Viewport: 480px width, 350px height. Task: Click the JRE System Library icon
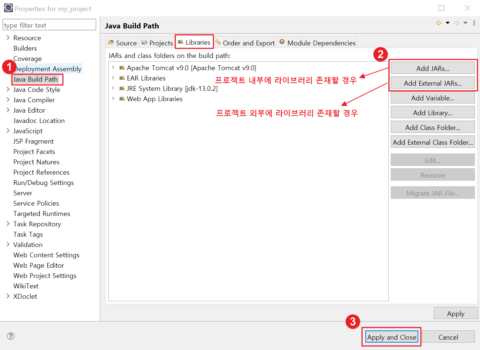pyautogui.click(x=122, y=88)
